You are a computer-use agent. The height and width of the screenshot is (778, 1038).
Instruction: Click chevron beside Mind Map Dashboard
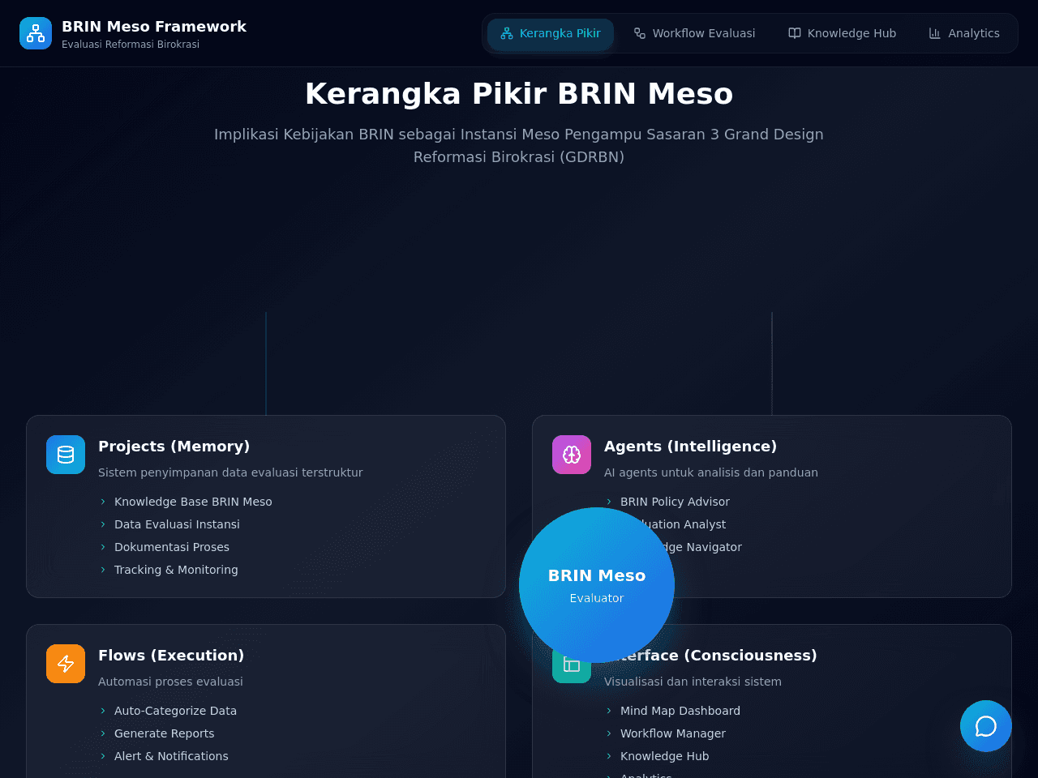click(x=609, y=711)
